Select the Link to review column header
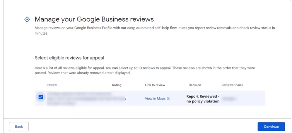The height and width of the screenshot is (133, 292). click(155, 85)
